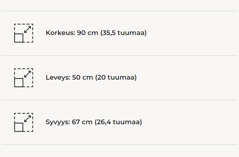This screenshot has height=157, width=239.
Task: Click the small solid square in Korkeus icon
Action: tap(19, 38)
